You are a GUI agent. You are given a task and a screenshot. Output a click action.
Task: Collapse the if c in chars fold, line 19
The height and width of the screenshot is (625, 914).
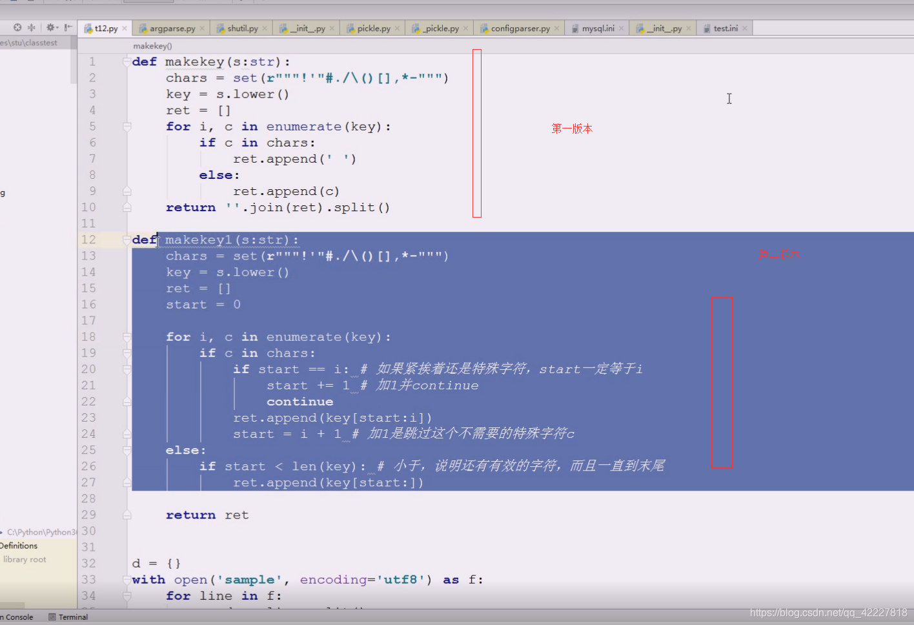tap(127, 353)
